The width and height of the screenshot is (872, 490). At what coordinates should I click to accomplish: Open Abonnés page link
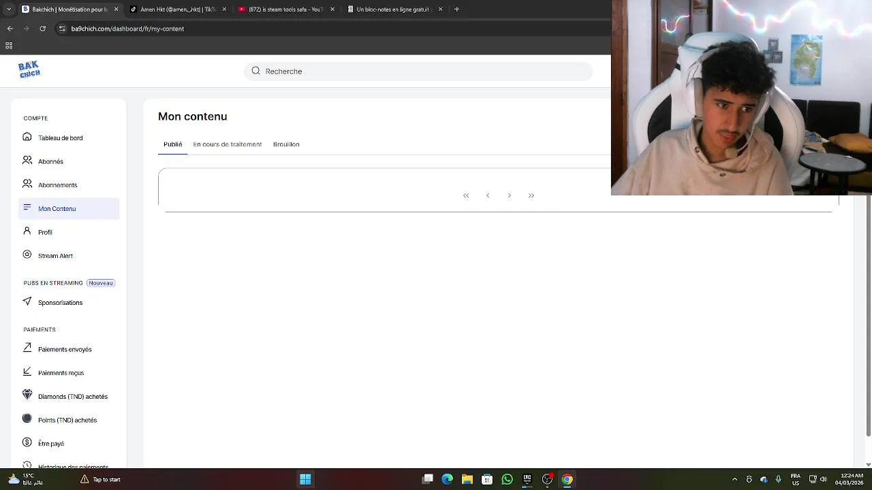[50, 161]
